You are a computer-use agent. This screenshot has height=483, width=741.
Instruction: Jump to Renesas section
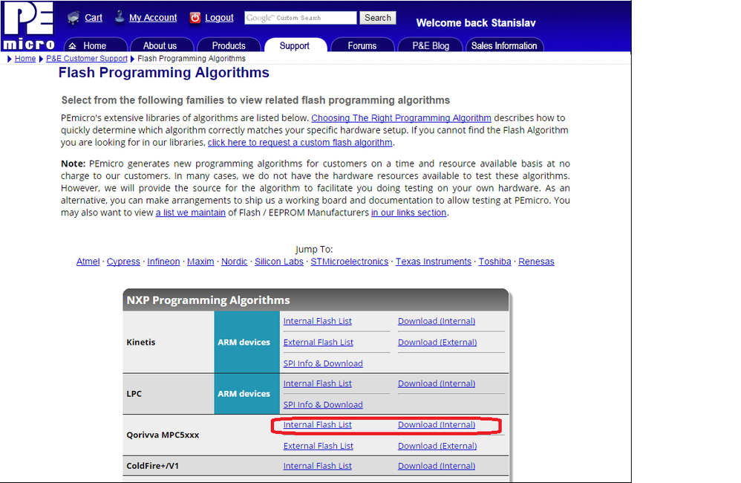click(536, 261)
